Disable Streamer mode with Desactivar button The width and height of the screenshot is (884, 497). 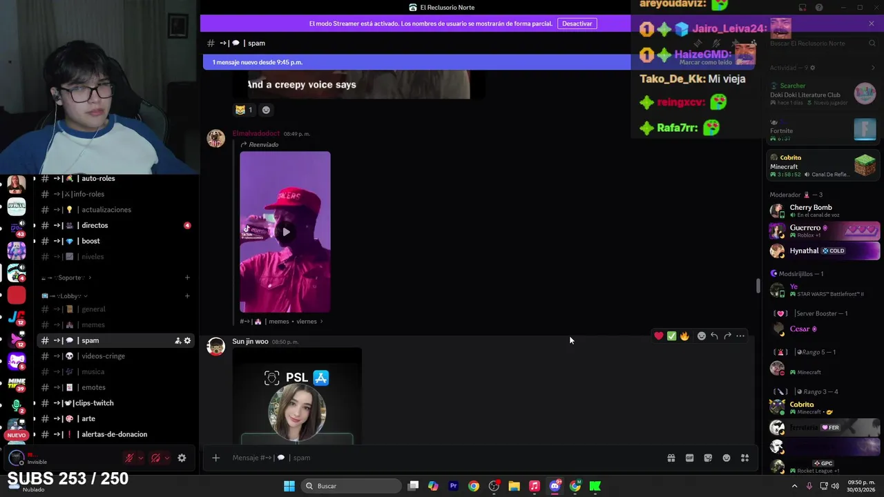point(577,23)
